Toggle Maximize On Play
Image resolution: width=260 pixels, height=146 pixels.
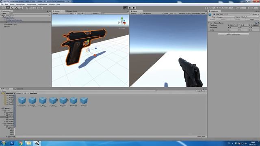pyautogui.click(x=184, y=13)
